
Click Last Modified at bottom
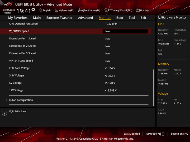[x=132, y=134]
